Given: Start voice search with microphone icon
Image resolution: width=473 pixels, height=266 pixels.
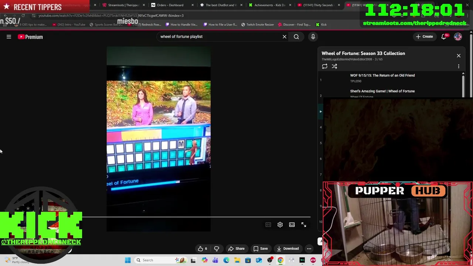Looking at the screenshot, I should [313, 37].
